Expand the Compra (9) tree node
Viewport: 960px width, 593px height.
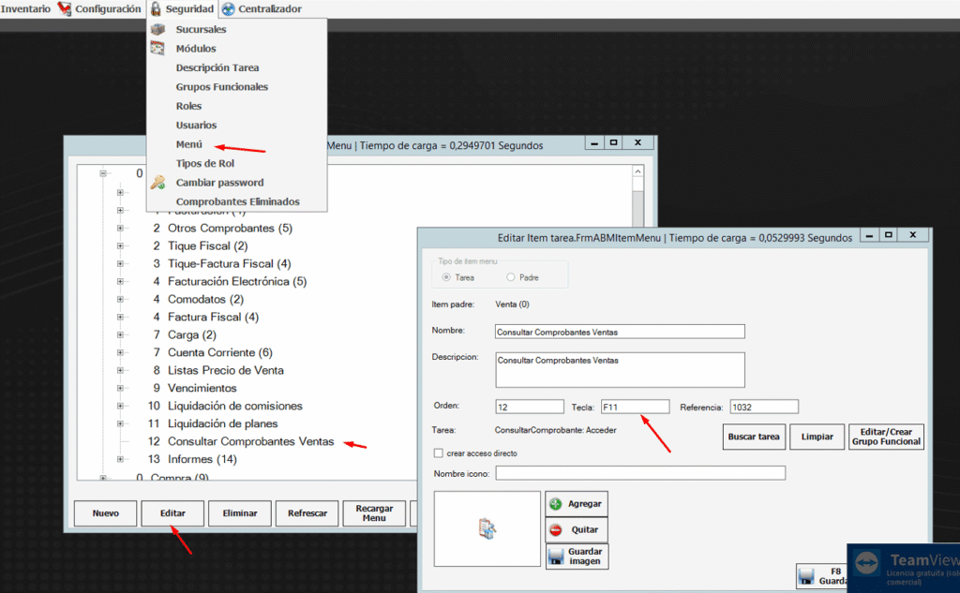click(103, 478)
